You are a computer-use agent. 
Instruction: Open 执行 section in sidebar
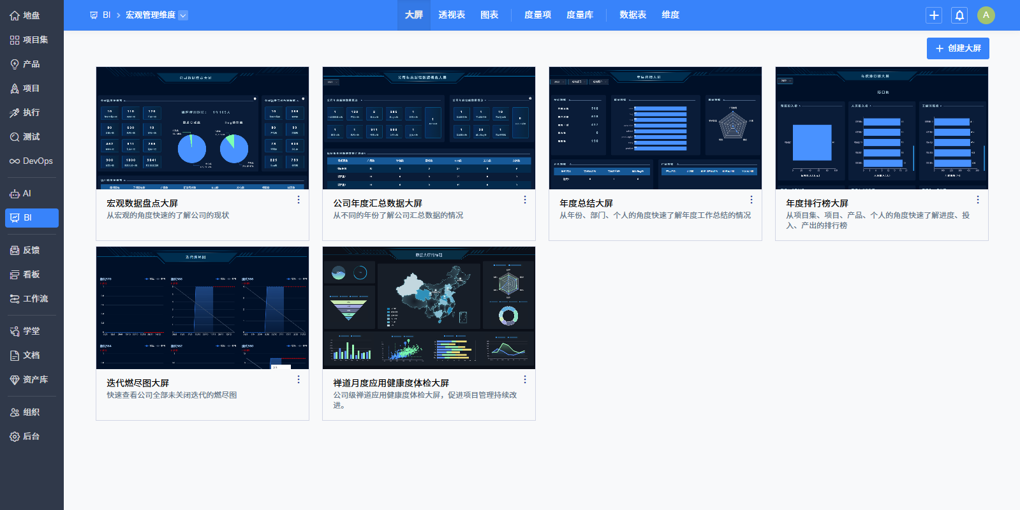click(32, 112)
